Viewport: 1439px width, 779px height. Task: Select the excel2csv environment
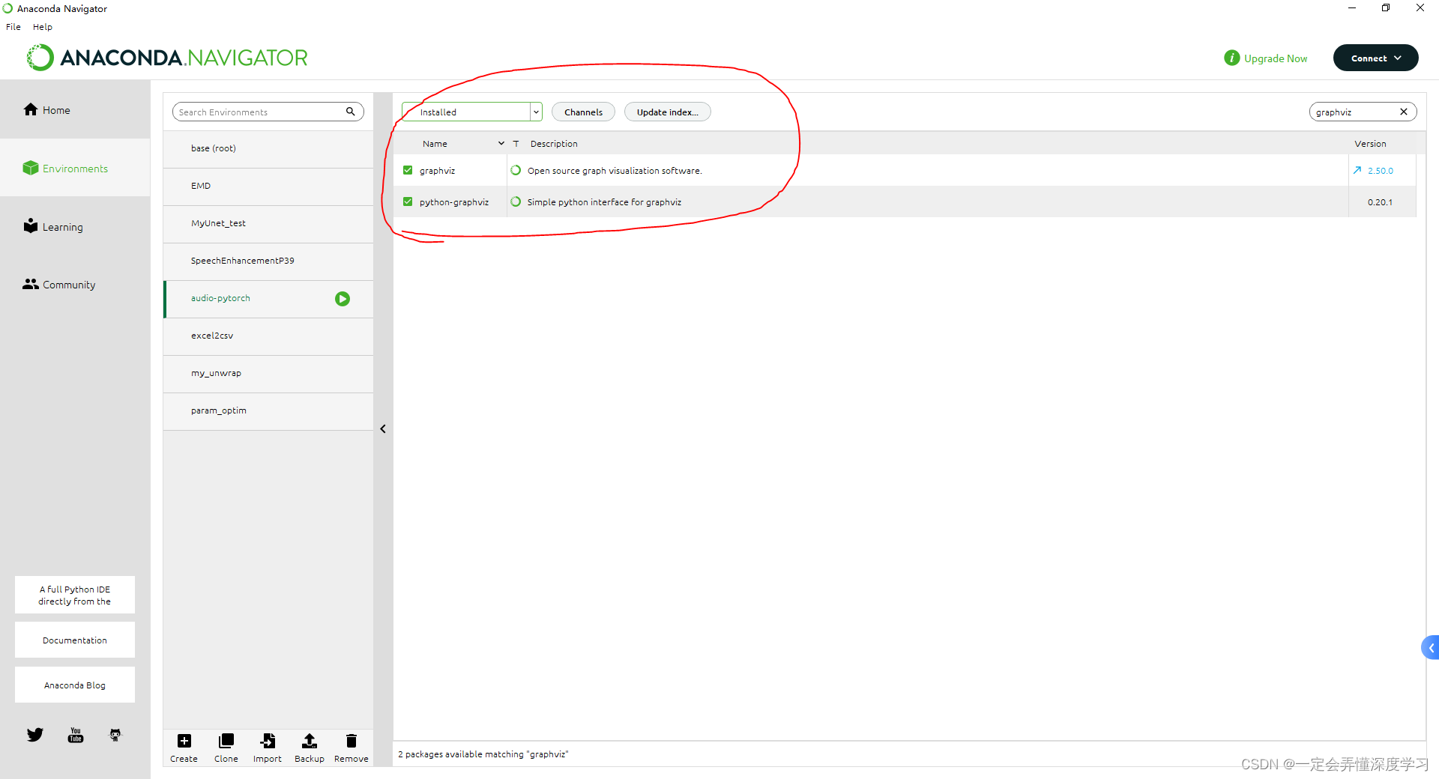point(268,336)
